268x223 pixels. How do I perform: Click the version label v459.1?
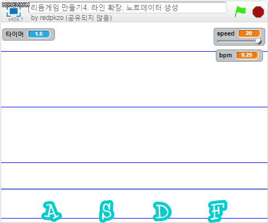point(16,19)
